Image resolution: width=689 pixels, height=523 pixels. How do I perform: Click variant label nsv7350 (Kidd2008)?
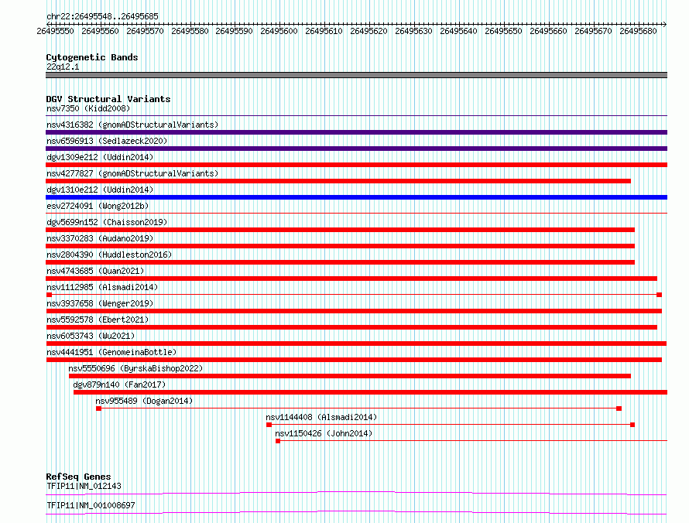click(88, 108)
